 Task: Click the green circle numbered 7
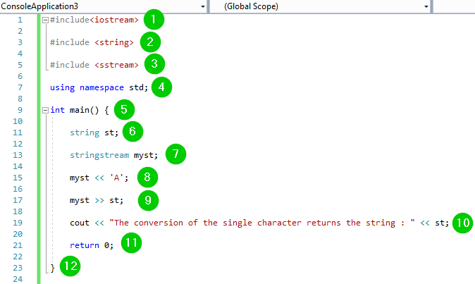[175, 154]
